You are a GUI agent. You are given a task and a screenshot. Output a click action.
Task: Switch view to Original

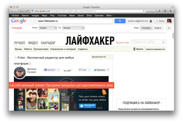coord(158,28)
